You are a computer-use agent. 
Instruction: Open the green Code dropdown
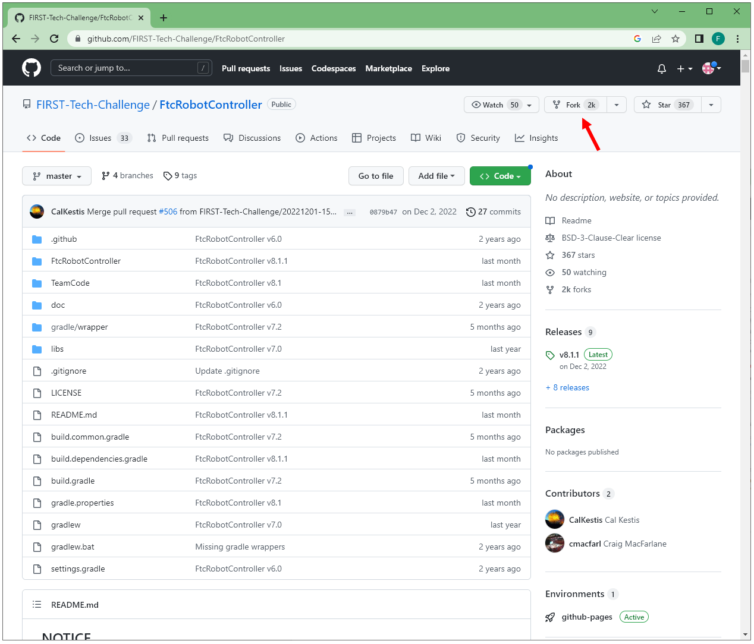[x=500, y=176]
